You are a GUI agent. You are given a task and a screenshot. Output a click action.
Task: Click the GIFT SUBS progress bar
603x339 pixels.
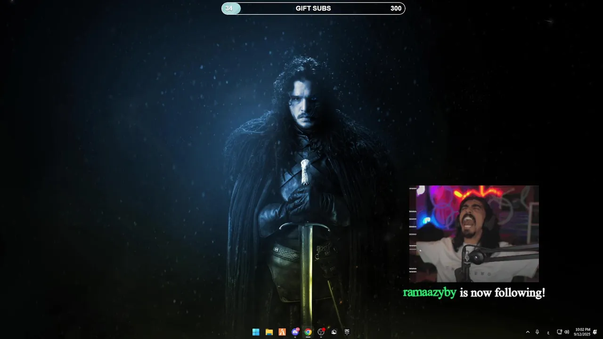tap(313, 8)
